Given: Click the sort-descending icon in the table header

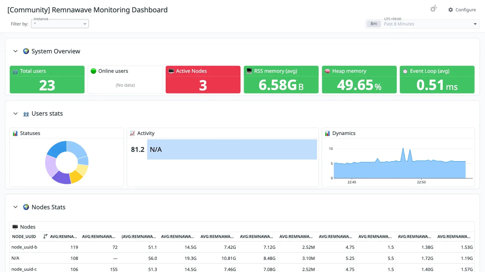Looking at the screenshot, I should [x=45, y=236].
